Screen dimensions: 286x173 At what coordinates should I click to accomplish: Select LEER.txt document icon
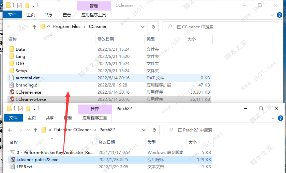tap(13, 167)
